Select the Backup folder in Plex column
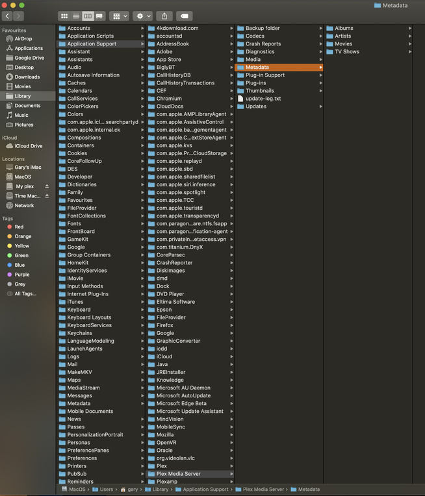The height and width of the screenshot is (496, 425). [279, 28]
